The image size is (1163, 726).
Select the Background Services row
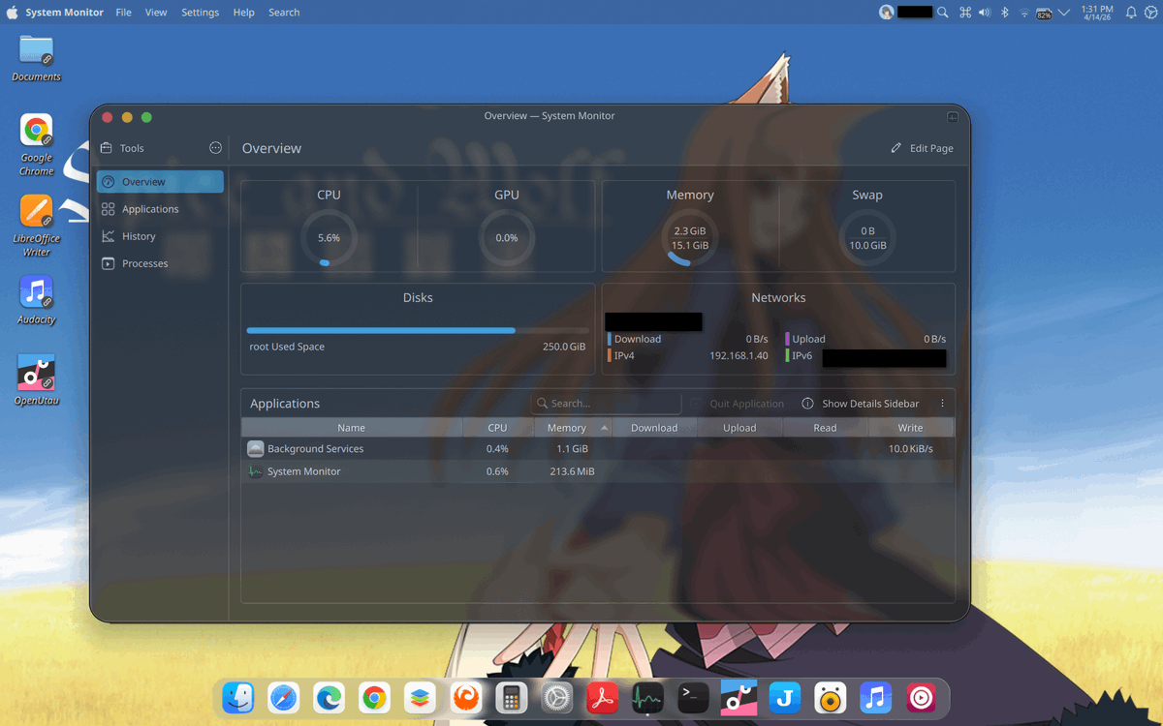pos(597,449)
